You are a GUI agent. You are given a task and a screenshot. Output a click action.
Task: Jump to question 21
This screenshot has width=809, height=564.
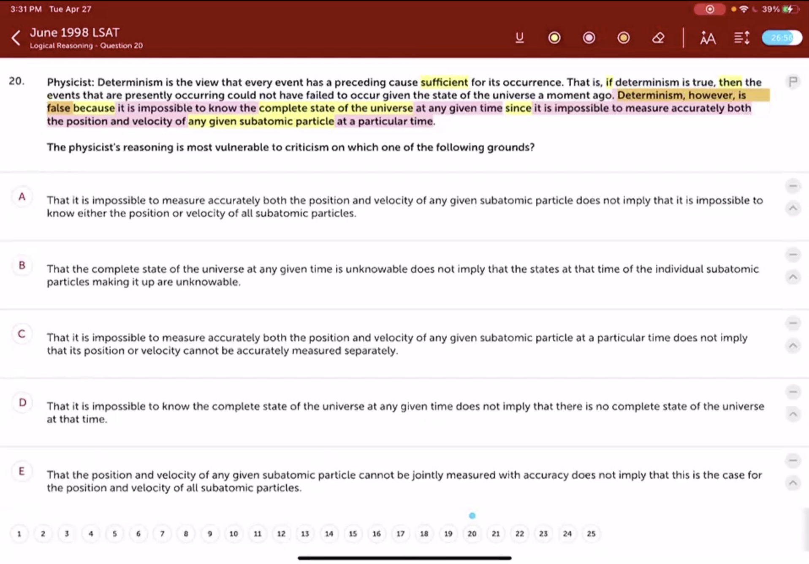[496, 534]
